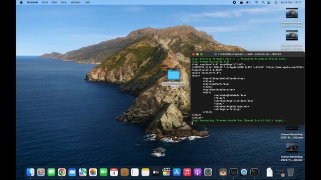
Task: Click the 'Preparing config file' log line
Action: tap(211, 61)
